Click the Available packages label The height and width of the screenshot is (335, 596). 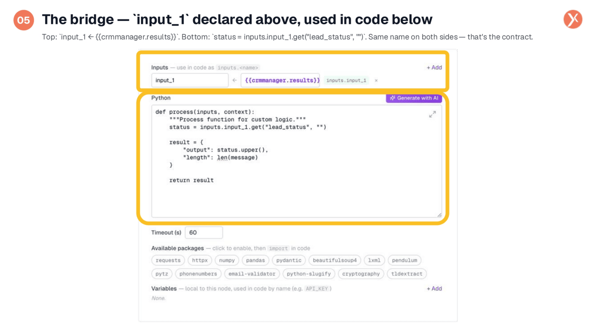(x=177, y=248)
